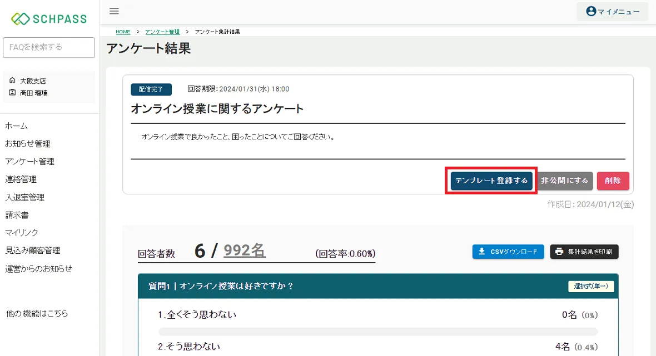Viewport: 656px width, 356px height.
Task: Open 請求書 menu item
Action: [x=17, y=215]
